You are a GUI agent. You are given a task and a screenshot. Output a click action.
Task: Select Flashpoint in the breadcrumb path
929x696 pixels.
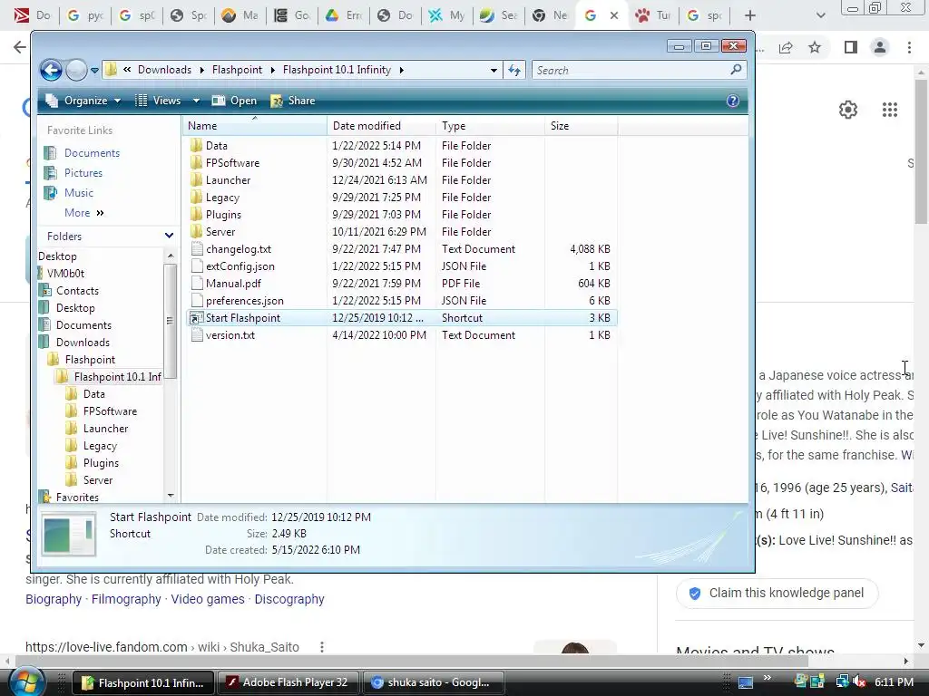coord(237,70)
